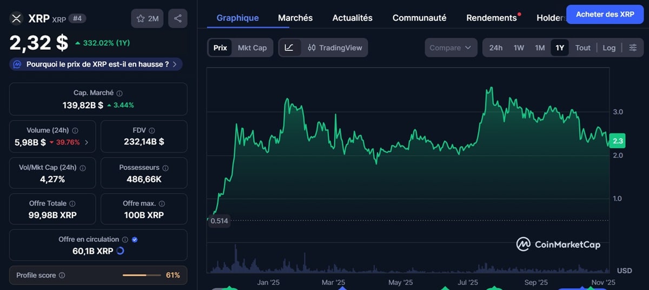Click the Profile score progress bar

click(x=142, y=275)
